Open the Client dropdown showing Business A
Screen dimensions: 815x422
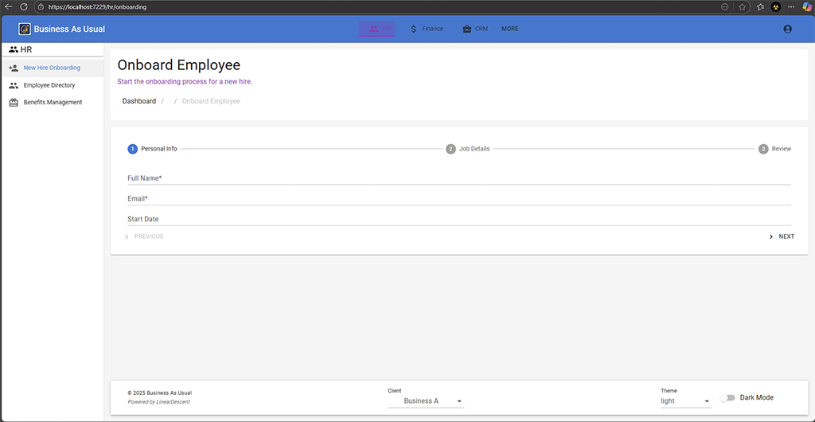point(426,401)
